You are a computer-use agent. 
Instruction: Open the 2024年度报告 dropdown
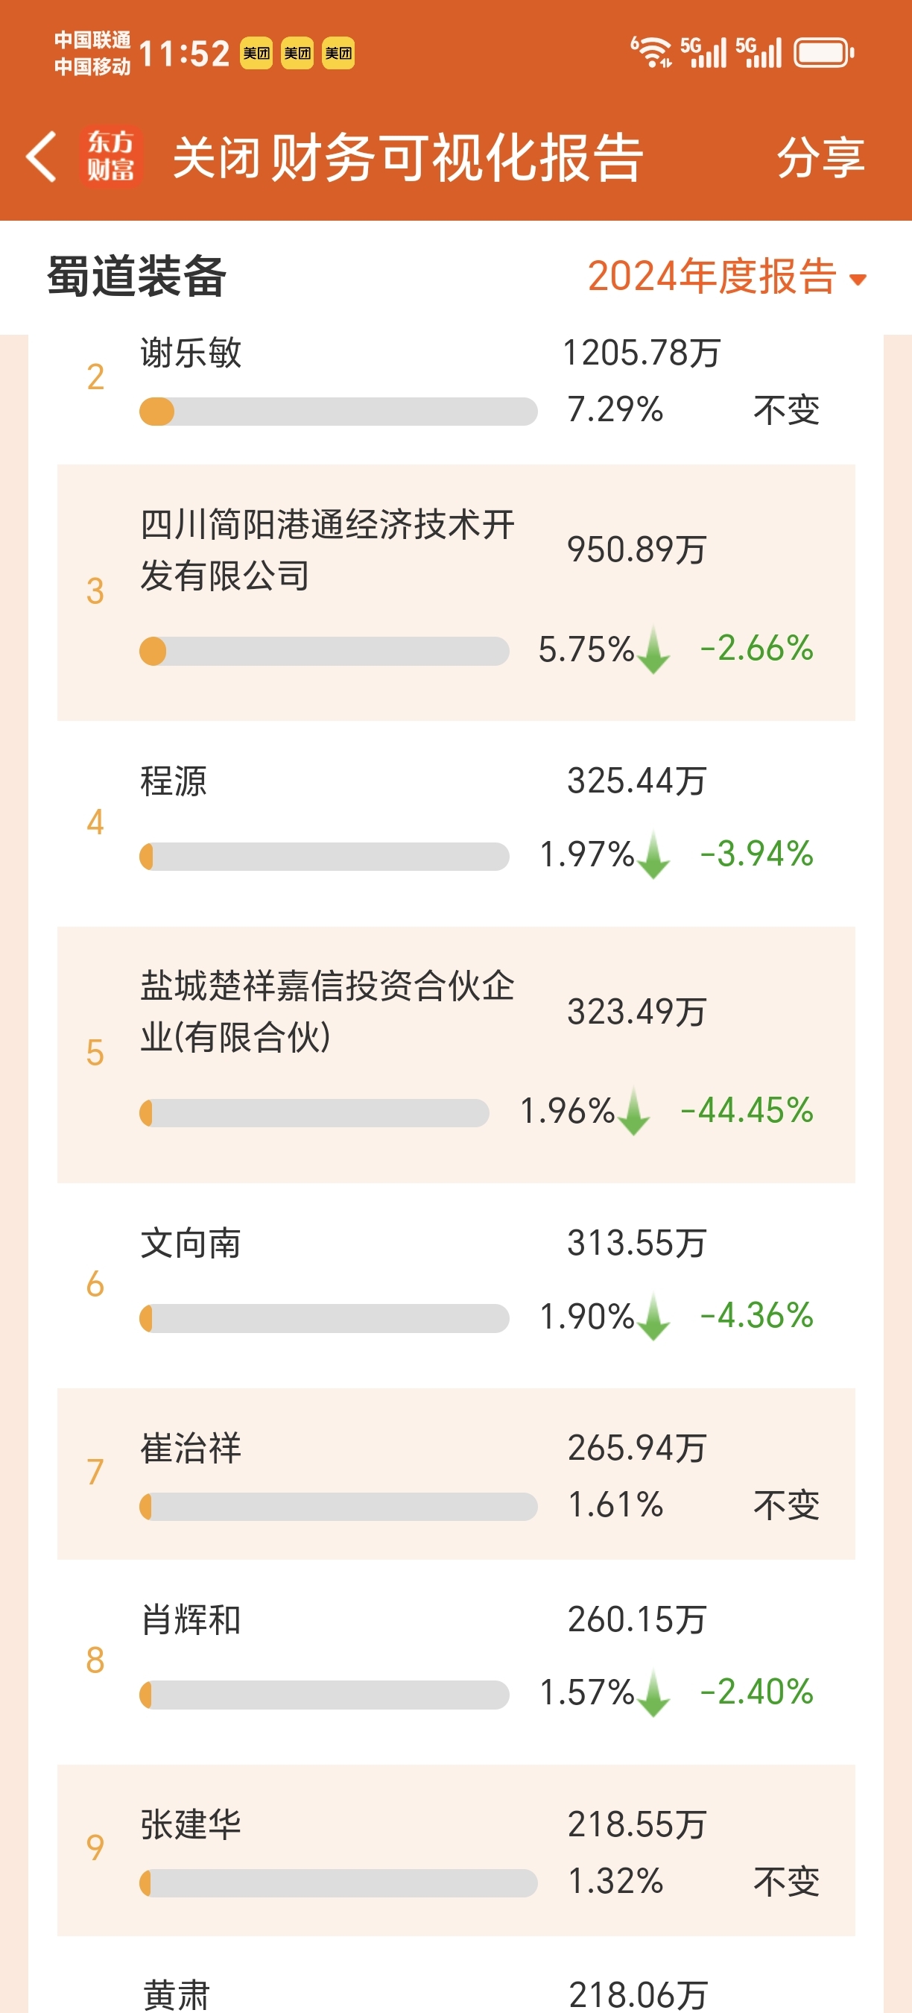(x=727, y=277)
